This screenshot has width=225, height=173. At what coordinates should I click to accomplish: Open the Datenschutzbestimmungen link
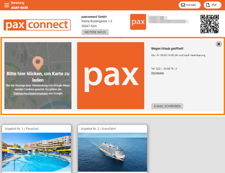click(x=30, y=93)
